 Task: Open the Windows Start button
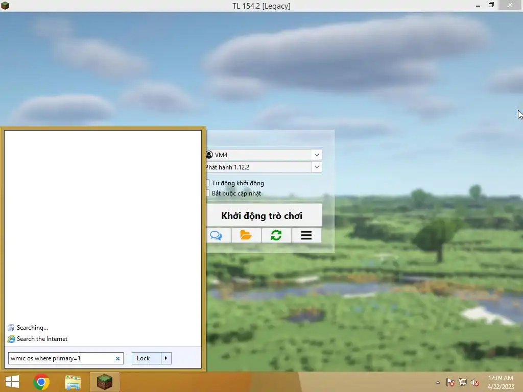tap(12, 382)
